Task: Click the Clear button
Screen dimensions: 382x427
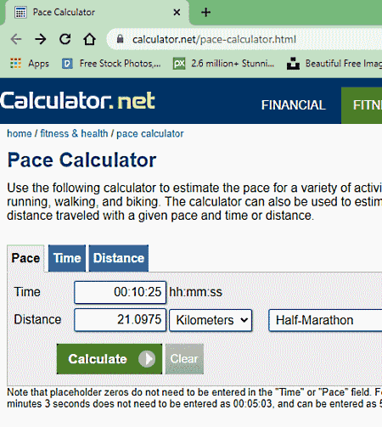Action: coord(184,359)
